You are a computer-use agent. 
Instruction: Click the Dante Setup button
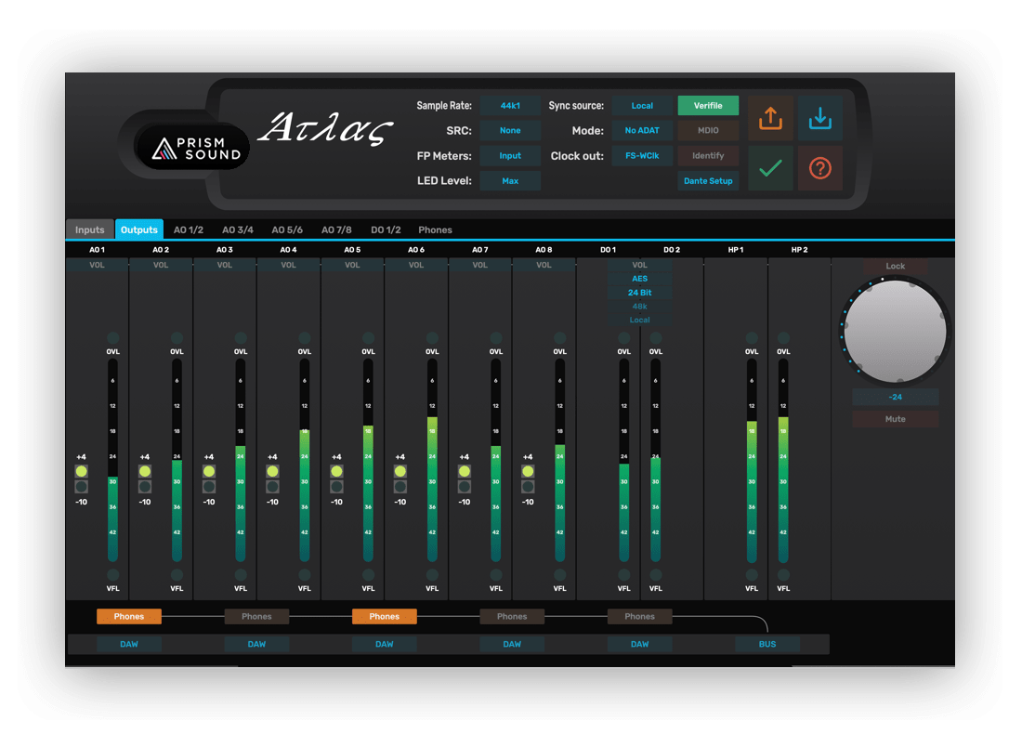pyautogui.click(x=708, y=181)
